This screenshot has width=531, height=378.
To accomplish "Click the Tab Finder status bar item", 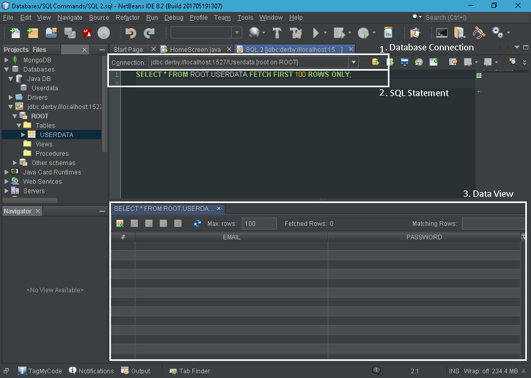I will pyautogui.click(x=190, y=371).
